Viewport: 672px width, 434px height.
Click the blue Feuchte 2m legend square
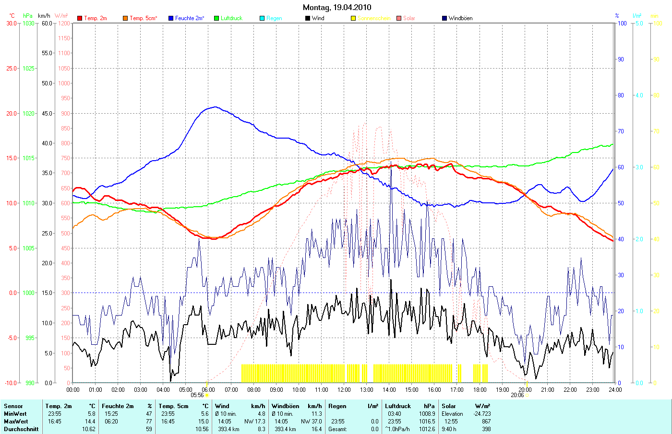[171, 18]
